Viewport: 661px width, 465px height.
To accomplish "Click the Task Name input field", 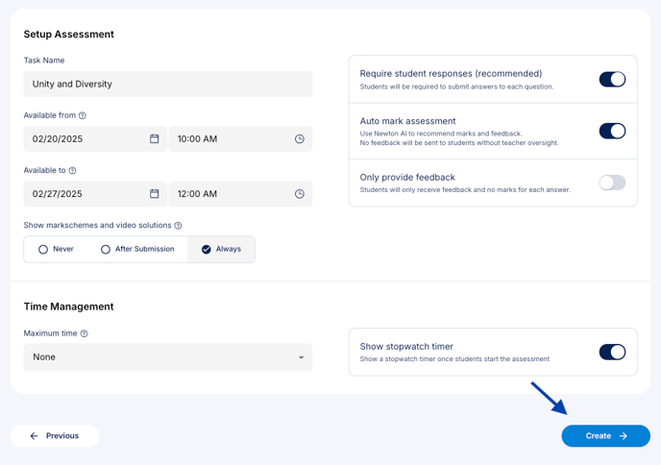I will [x=168, y=84].
